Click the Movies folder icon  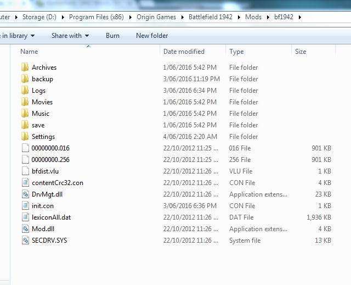coord(25,102)
